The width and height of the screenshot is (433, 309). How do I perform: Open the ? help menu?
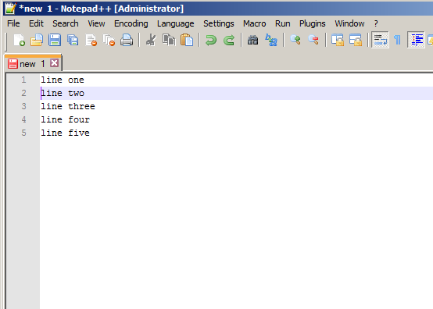coord(376,23)
